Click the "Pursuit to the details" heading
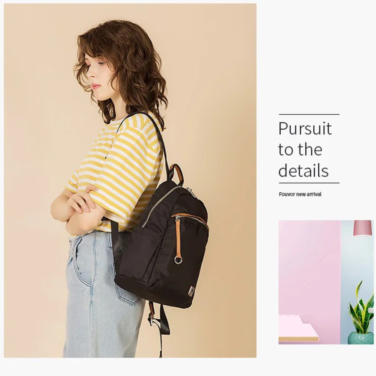Viewport: 376px width, 376px height. (x=305, y=149)
